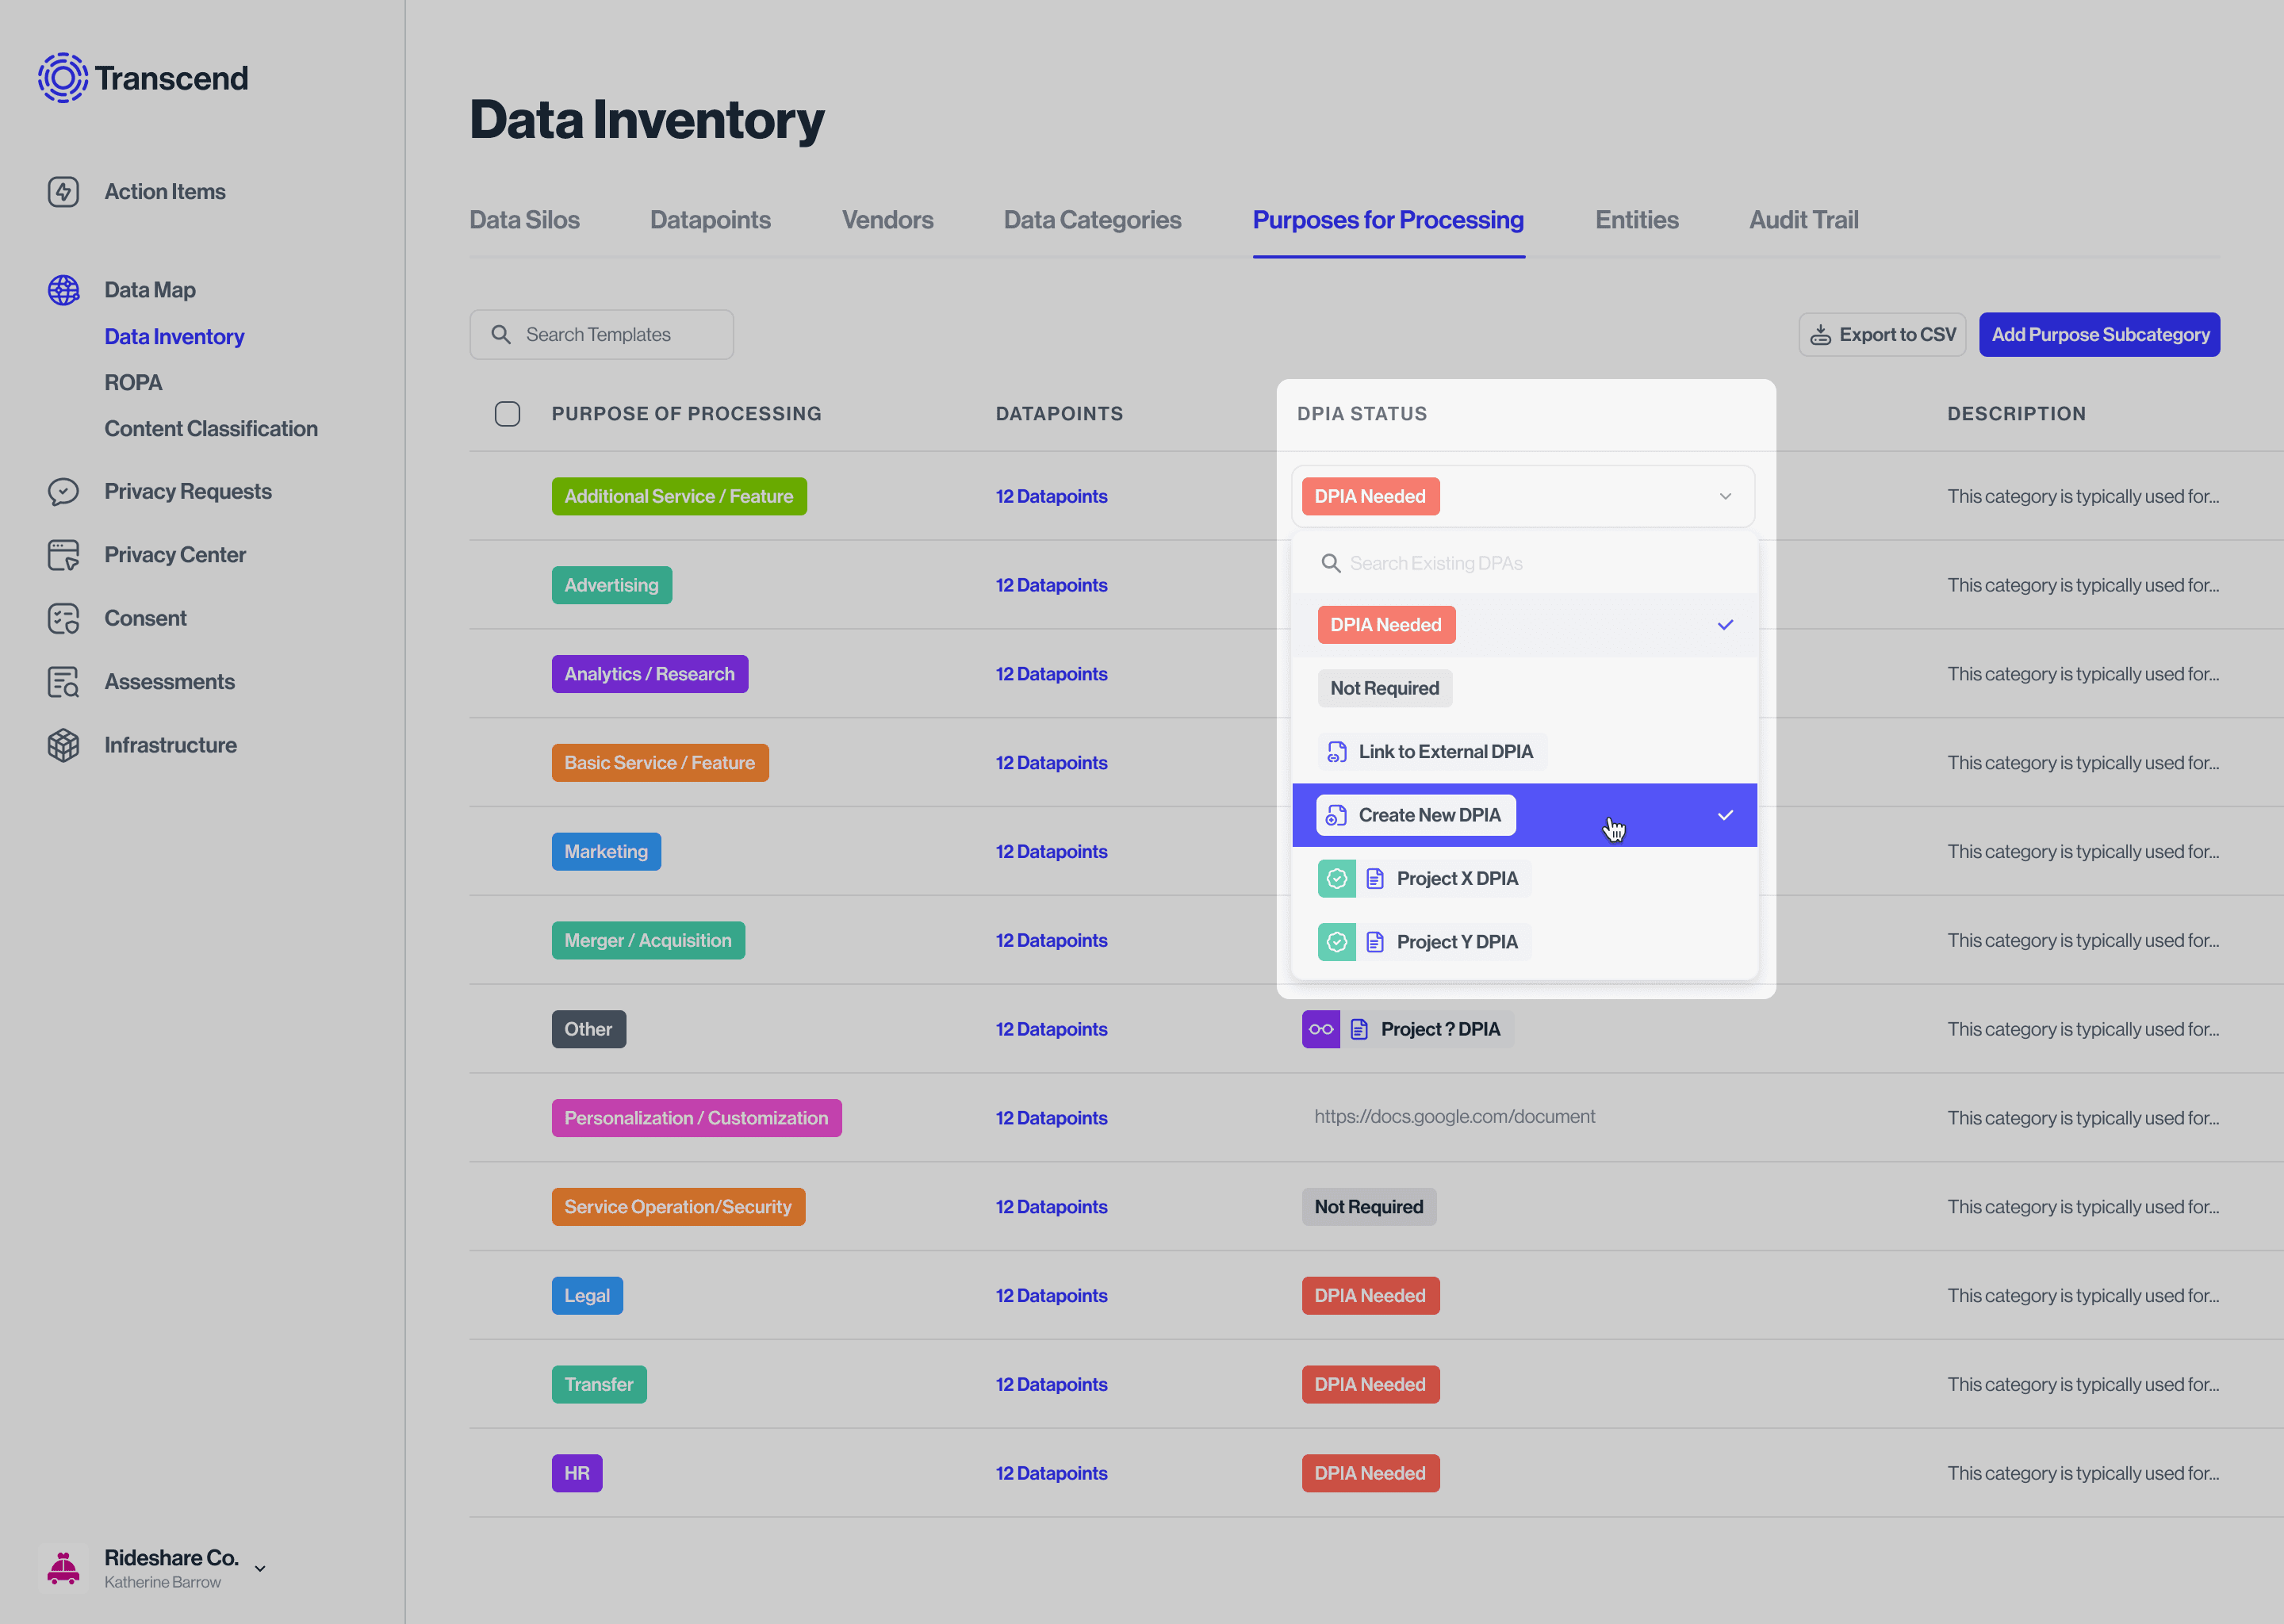
Task: Select the Action Items lightning icon
Action: (x=63, y=191)
